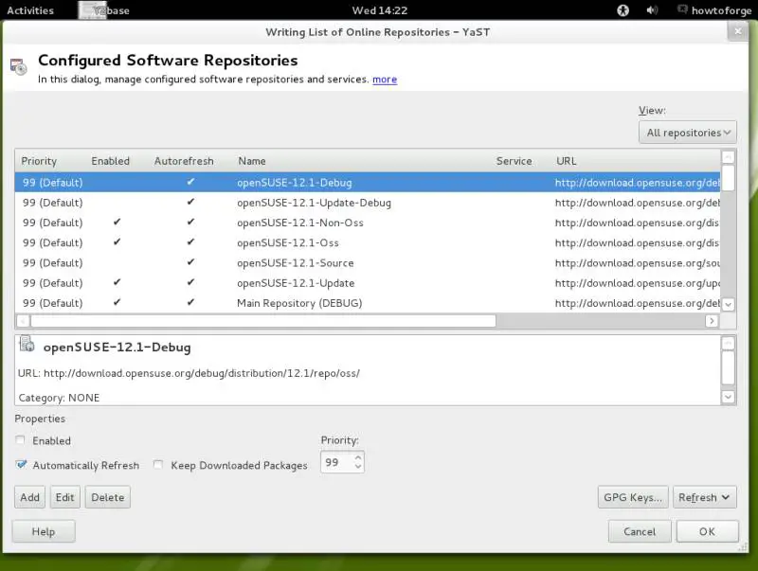
Task: Select the openSUSE-12.1-Non-Oss repository row
Action: (368, 223)
